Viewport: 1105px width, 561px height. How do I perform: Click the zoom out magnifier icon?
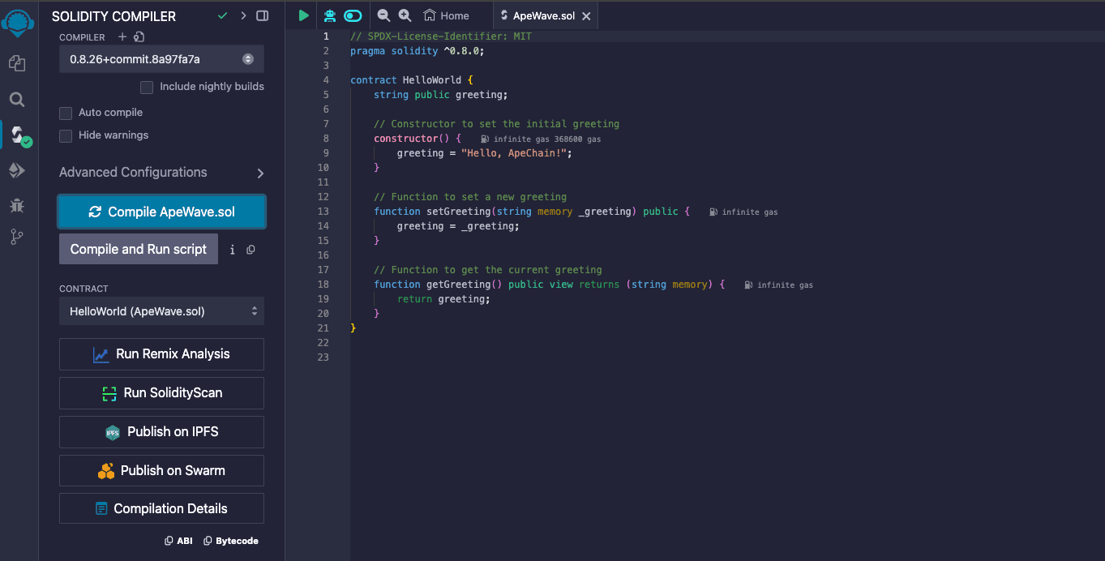(x=383, y=15)
